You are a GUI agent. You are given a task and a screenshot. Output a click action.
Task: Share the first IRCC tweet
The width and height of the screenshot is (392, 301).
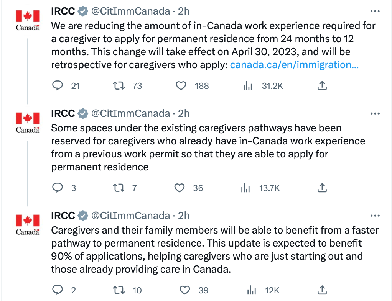[x=322, y=86]
